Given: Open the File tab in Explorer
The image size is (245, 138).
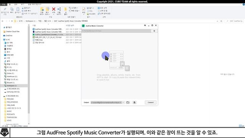Looking at the screenshot, I should pos(3,4).
